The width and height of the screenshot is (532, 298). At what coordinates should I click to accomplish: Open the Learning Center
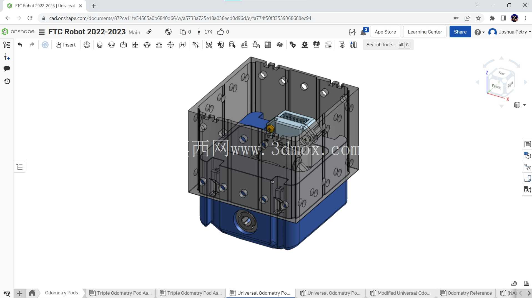tap(425, 32)
